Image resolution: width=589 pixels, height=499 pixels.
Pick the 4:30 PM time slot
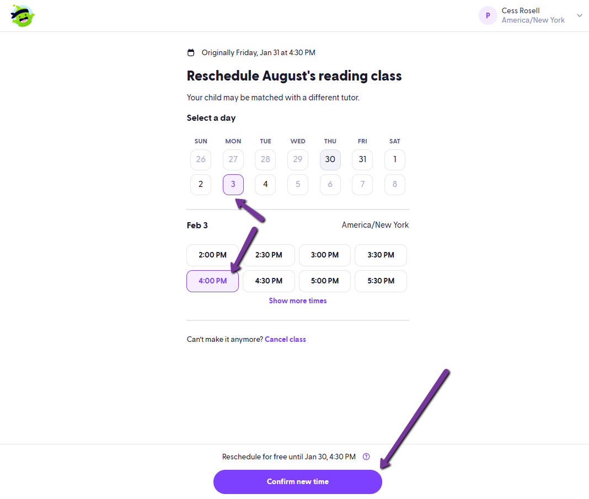pyautogui.click(x=269, y=281)
